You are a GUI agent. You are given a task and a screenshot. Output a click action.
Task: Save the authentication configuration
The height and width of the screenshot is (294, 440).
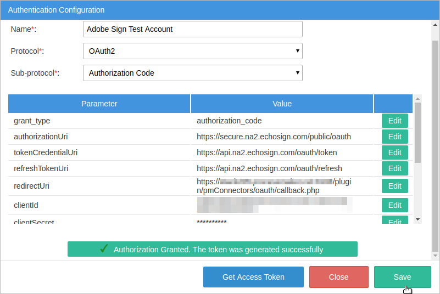pyautogui.click(x=402, y=277)
